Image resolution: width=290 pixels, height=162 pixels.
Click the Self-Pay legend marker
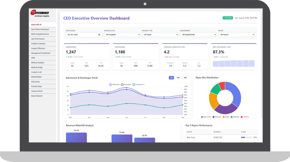pos(242,117)
